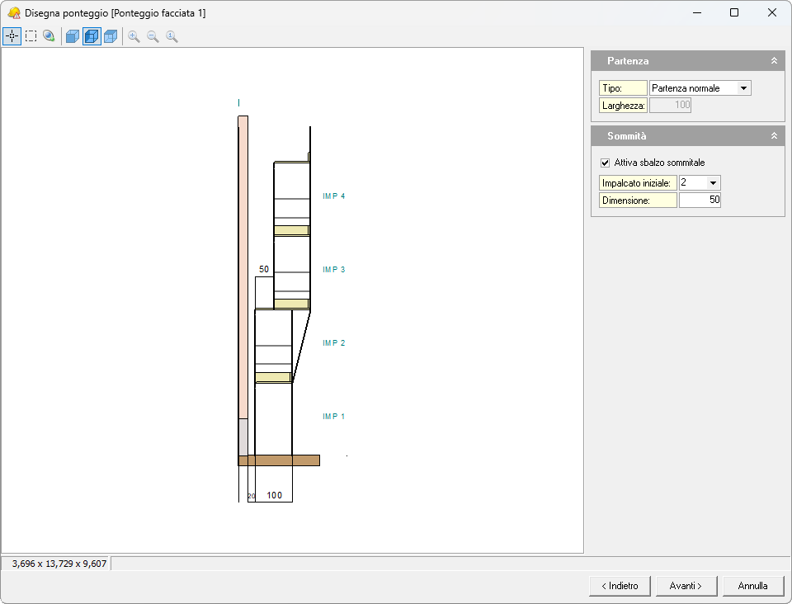Click the Indietro button
This screenshot has width=792, height=604.
tap(620, 586)
